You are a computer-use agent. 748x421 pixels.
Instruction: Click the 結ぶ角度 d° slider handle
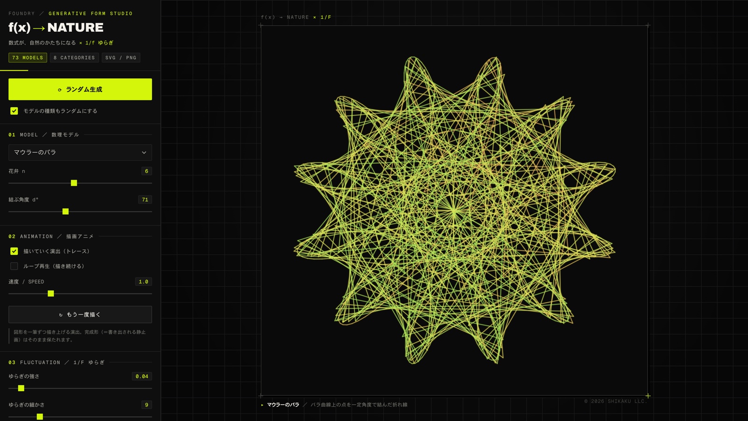(65, 211)
